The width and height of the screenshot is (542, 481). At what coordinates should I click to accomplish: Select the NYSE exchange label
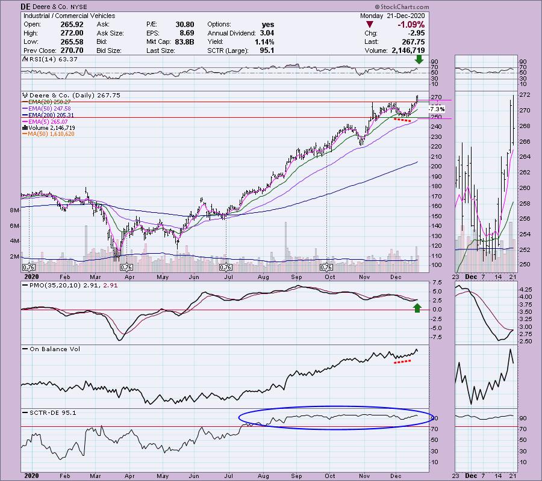pos(78,7)
